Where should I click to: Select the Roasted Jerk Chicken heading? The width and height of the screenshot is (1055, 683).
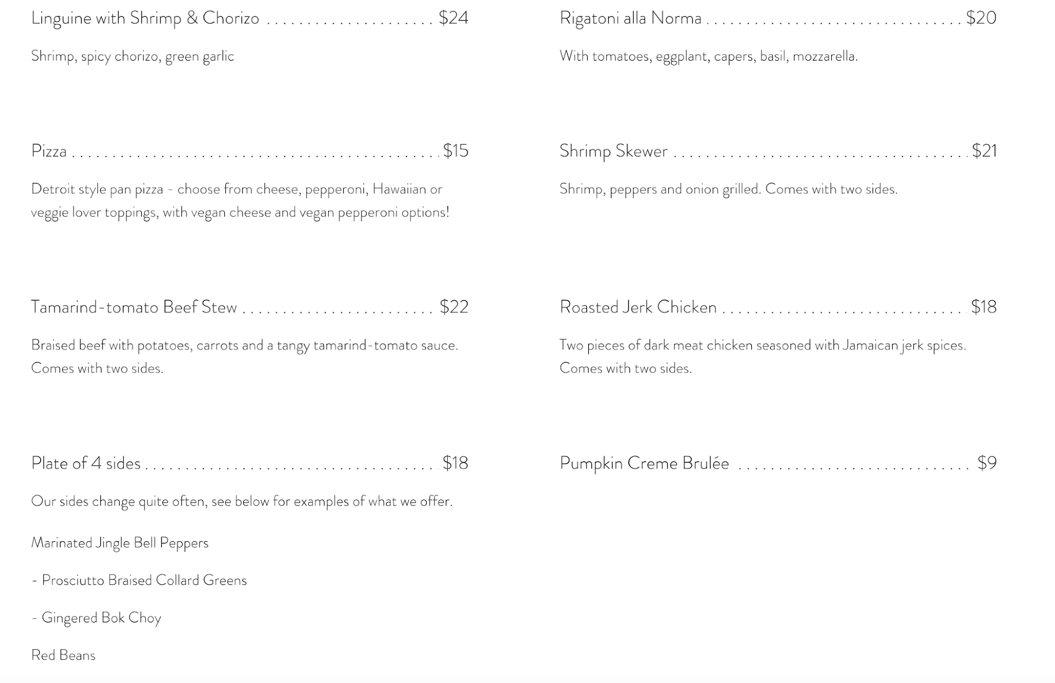638,307
